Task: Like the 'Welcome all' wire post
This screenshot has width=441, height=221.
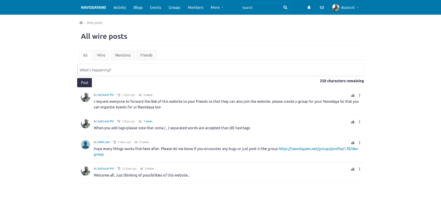Action: coord(353,169)
